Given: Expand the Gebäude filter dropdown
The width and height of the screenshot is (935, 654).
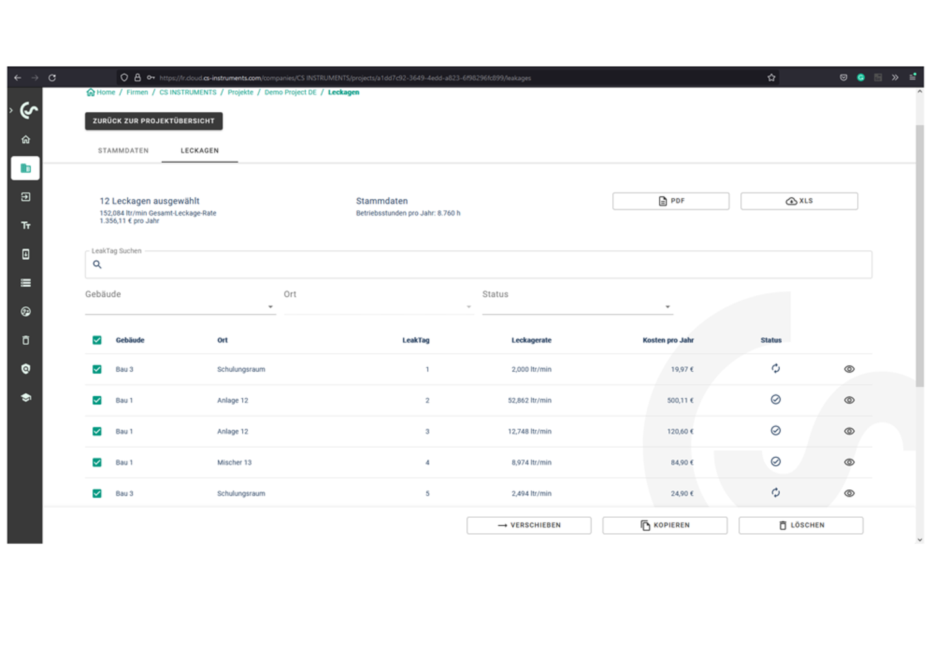Looking at the screenshot, I should 181,302.
